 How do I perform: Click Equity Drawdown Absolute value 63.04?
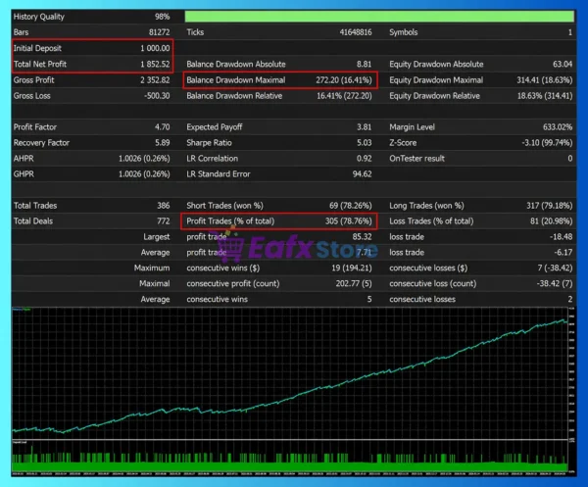(563, 64)
